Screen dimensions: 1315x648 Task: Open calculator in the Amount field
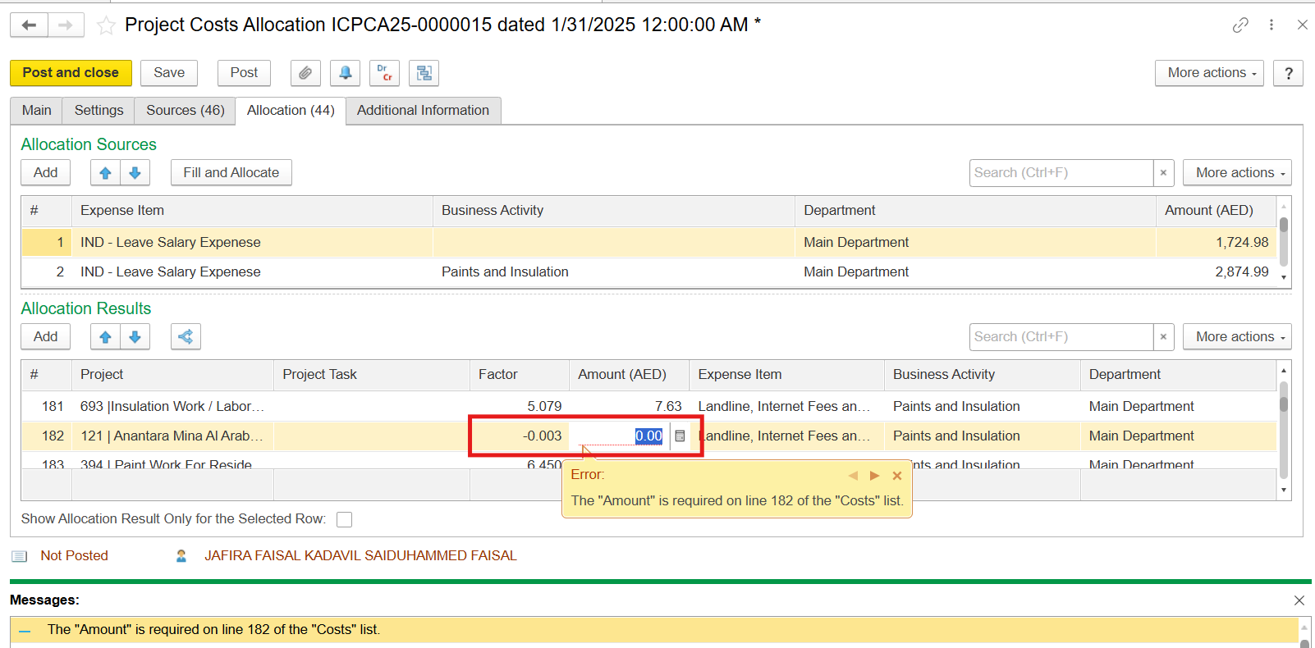point(680,436)
